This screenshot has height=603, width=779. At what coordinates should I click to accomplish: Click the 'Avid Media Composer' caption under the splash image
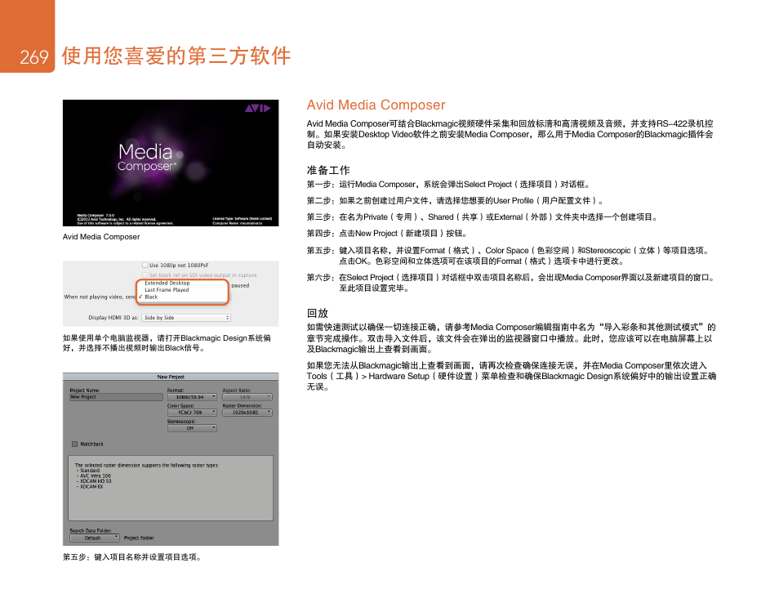101,237
